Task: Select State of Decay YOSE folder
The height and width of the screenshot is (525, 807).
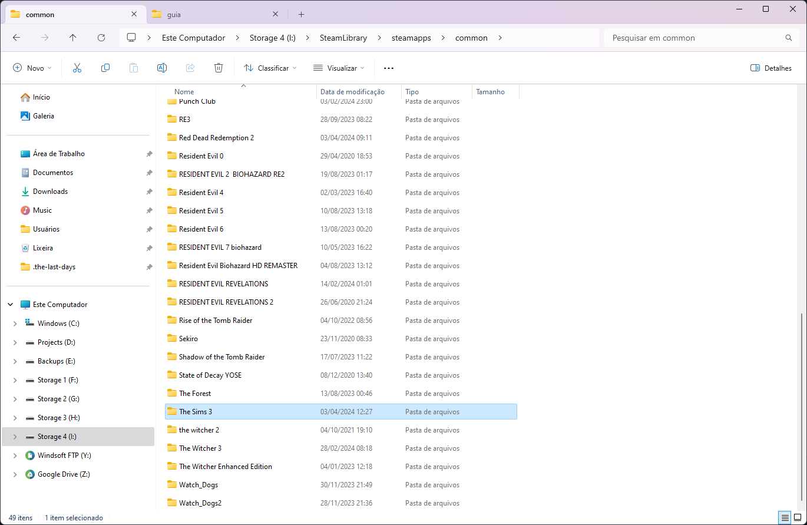Action: (340, 375)
